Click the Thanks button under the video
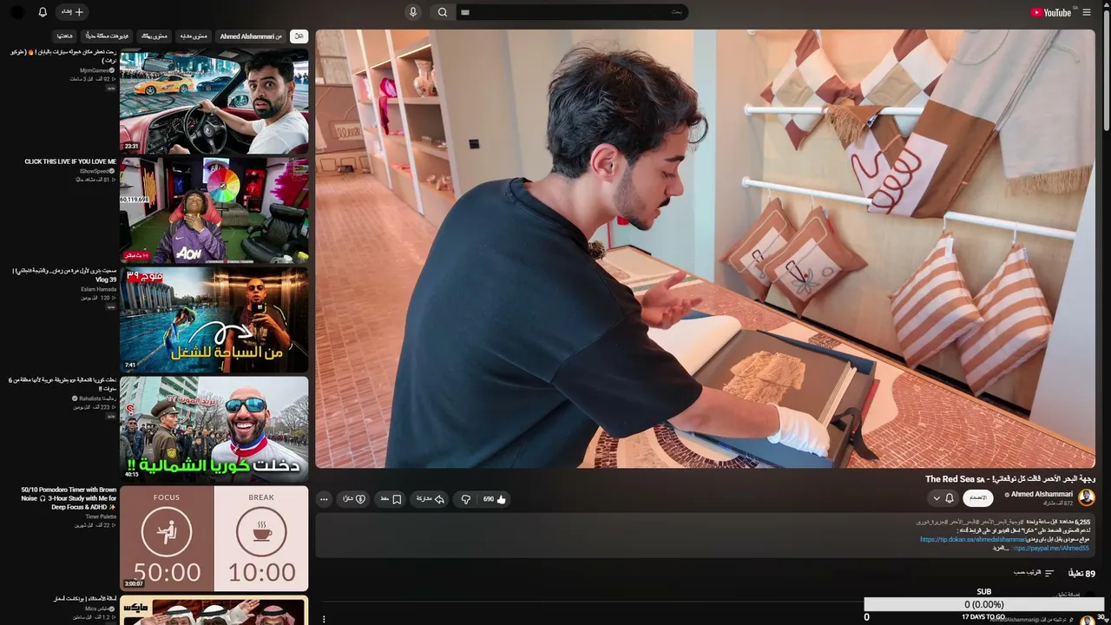 (354, 499)
